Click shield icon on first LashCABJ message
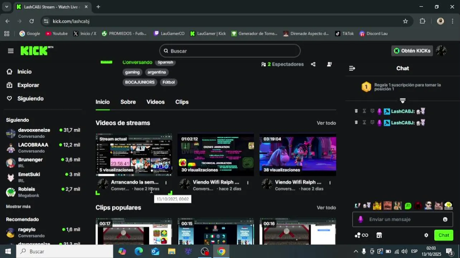The width and height of the screenshot is (460, 258). [x=372, y=111]
